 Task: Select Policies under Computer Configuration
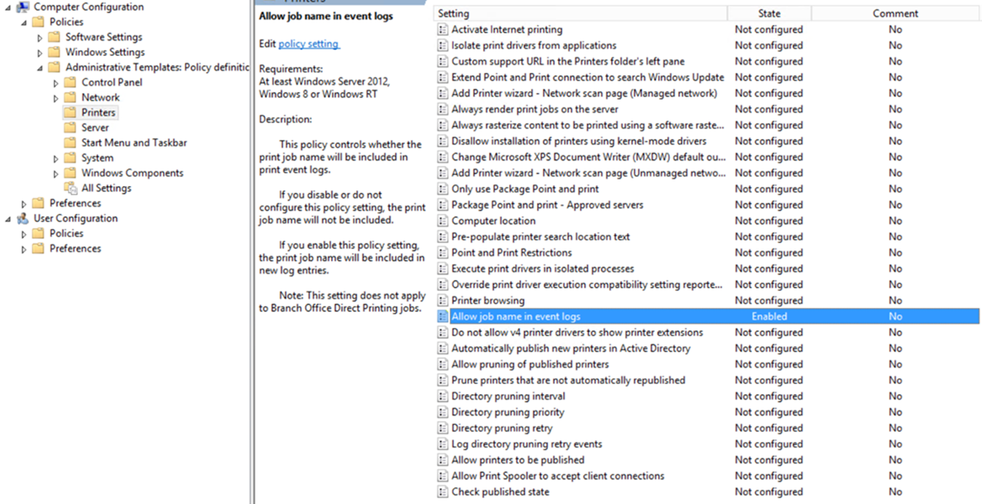(66, 22)
